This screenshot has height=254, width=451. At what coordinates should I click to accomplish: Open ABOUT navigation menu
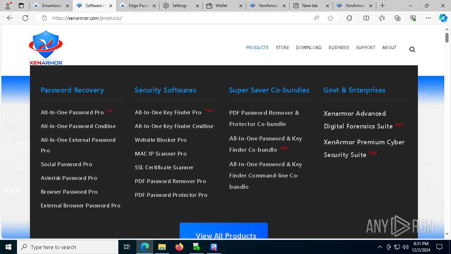[389, 48]
